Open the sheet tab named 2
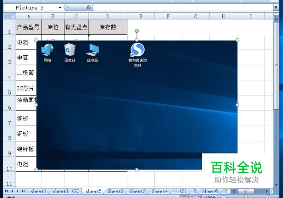The width and height of the screenshot is (283, 198). (x=195, y=191)
